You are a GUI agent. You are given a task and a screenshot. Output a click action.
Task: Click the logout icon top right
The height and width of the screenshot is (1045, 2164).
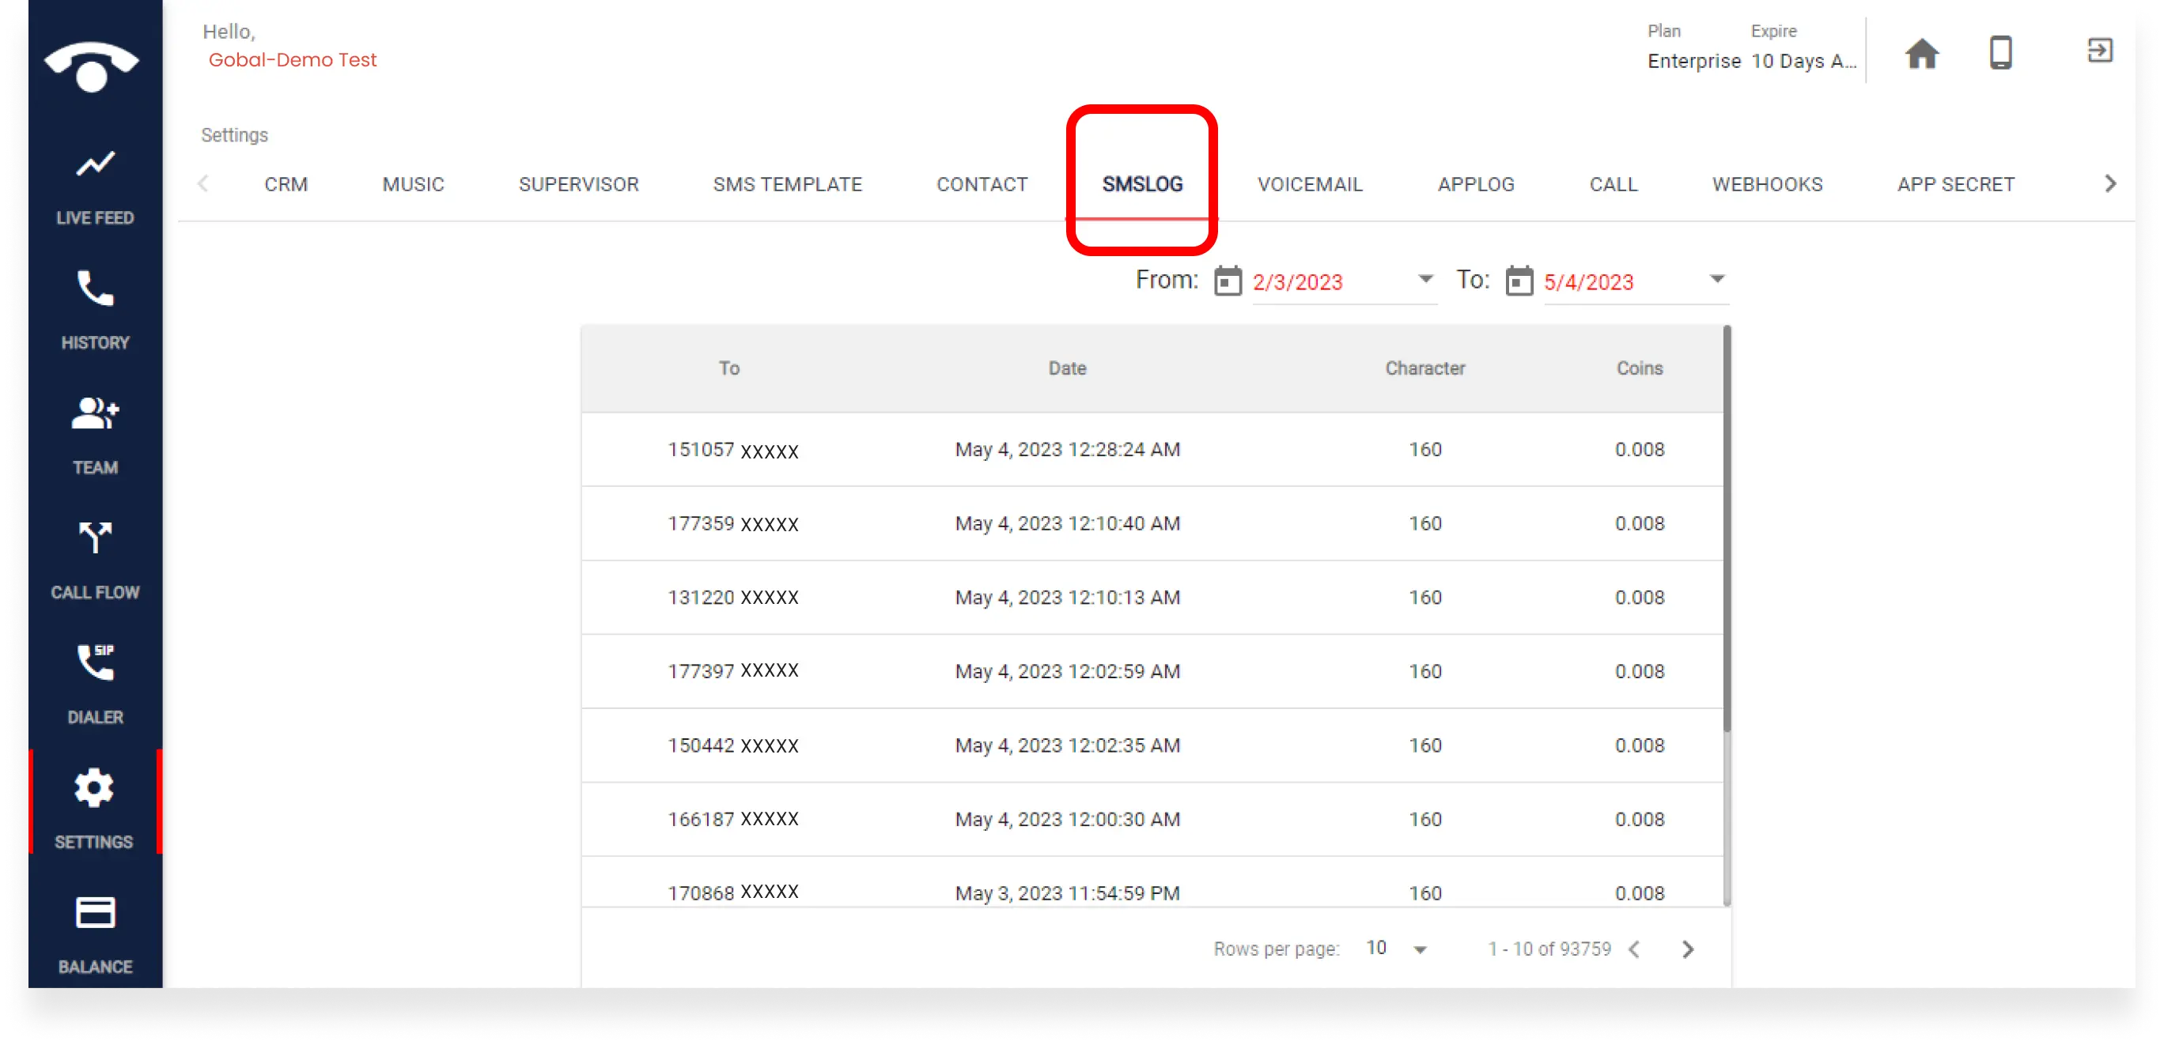coord(2100,51)
